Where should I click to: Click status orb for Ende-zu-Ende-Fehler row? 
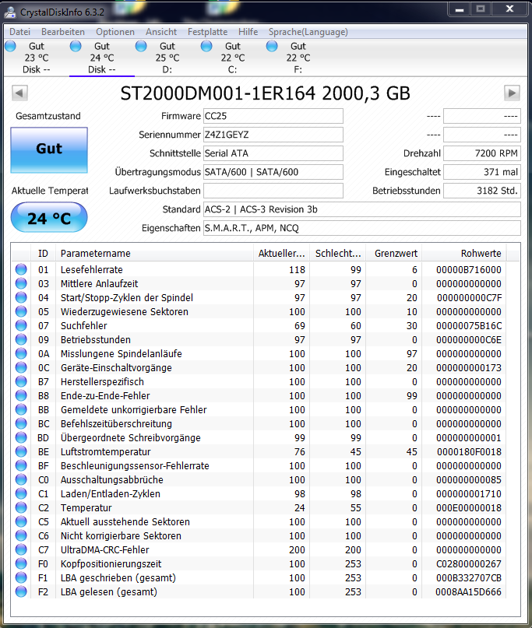coord(21,395)
